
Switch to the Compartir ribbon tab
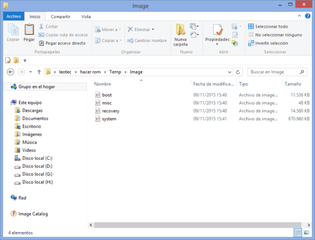tap(61, 17)
